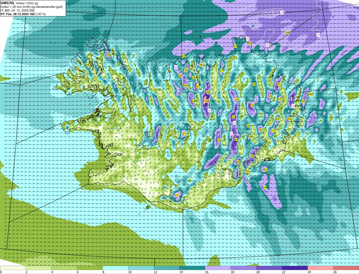Screen dimensions: 359x274
Task: Select the 6–8 m/s olive green scale swatch
Action: [90, 268]
